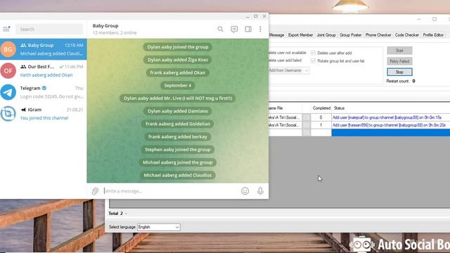Click the Retry Failed button
The width and height of the screenshot is (450, 253).
pyautogui.click(x=399, y=61)
